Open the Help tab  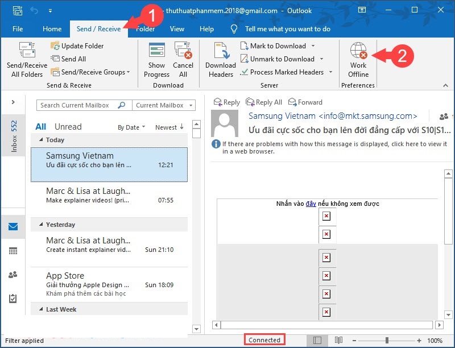(206, 29)
